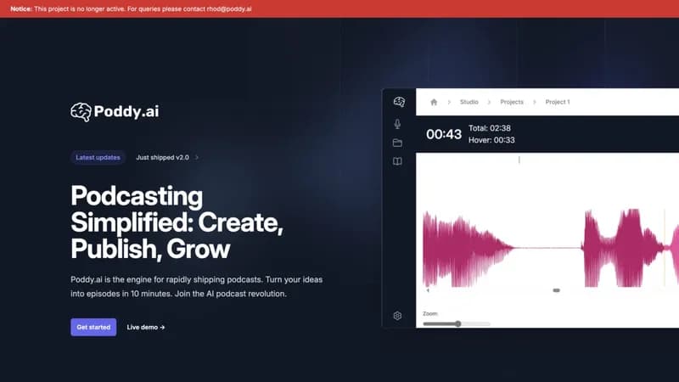Click the waveform horizontal scrollbar thumb
The width and height of the screenshot is (679, 382).
point(557,290)
